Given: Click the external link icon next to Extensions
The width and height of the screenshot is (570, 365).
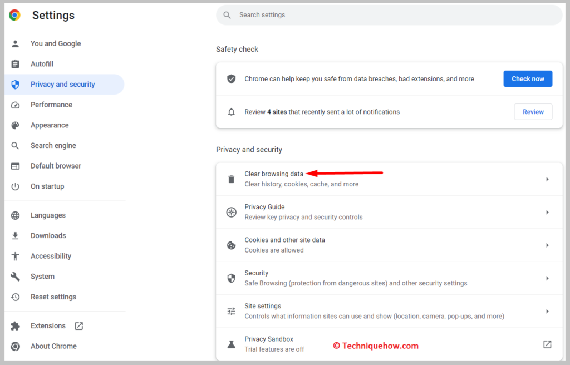Looking at the screenshot, I should 79,325.
